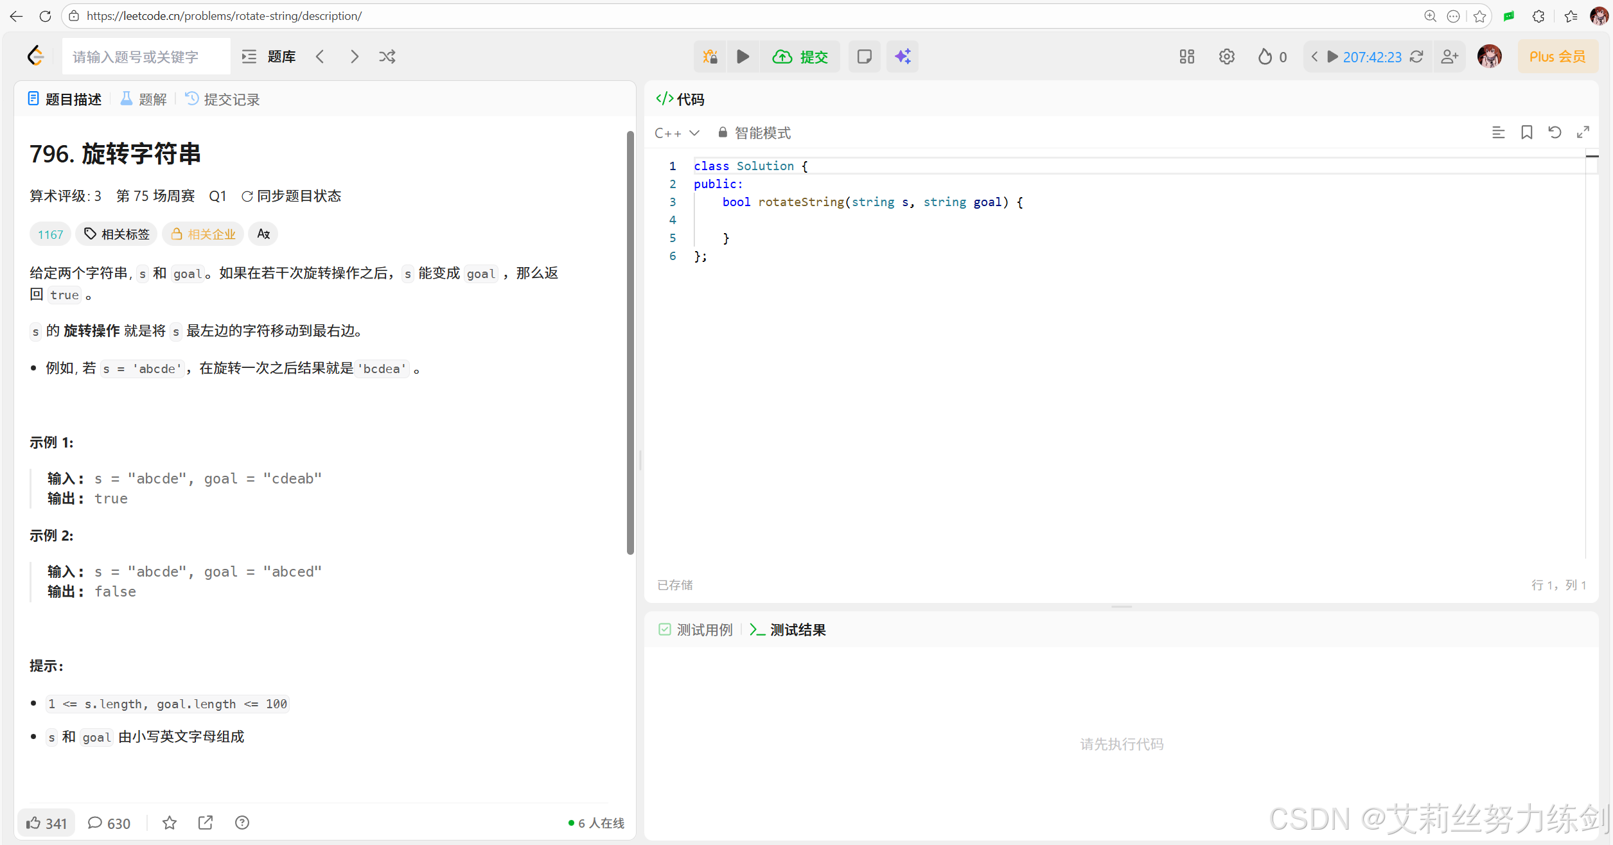
Task: Go to the next problem arrow
Action: pyautogui.click(x=354, y=57)
